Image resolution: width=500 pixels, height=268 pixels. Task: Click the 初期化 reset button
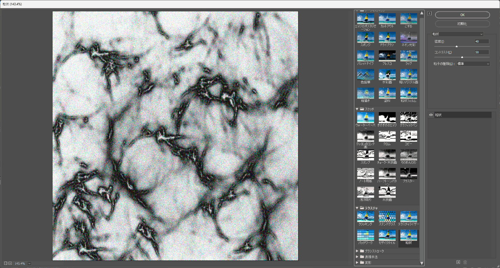coord(462,24)
